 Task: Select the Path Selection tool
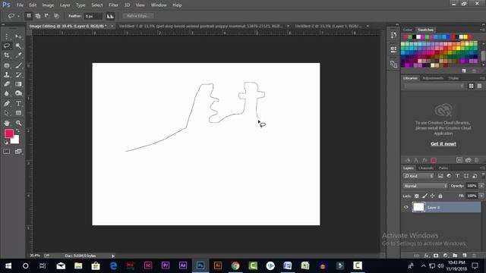(7, 113)
